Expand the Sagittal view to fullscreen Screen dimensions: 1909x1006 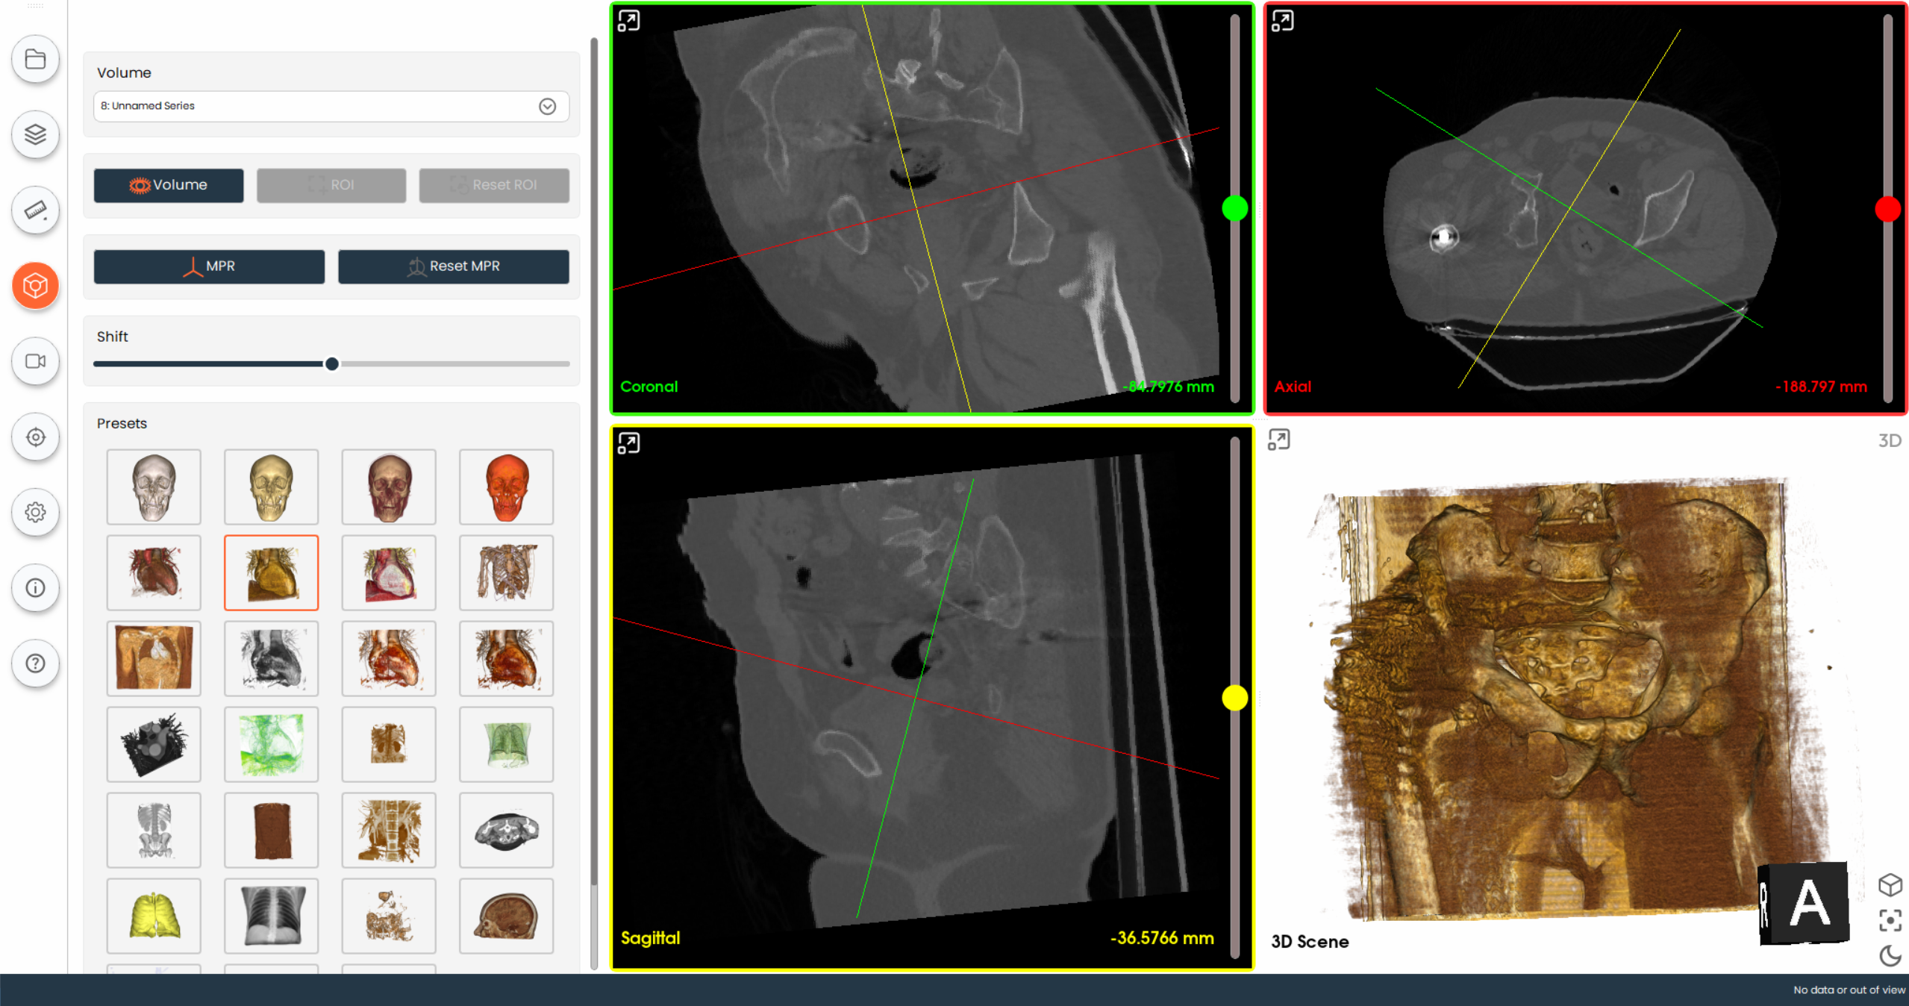[628, 443]
